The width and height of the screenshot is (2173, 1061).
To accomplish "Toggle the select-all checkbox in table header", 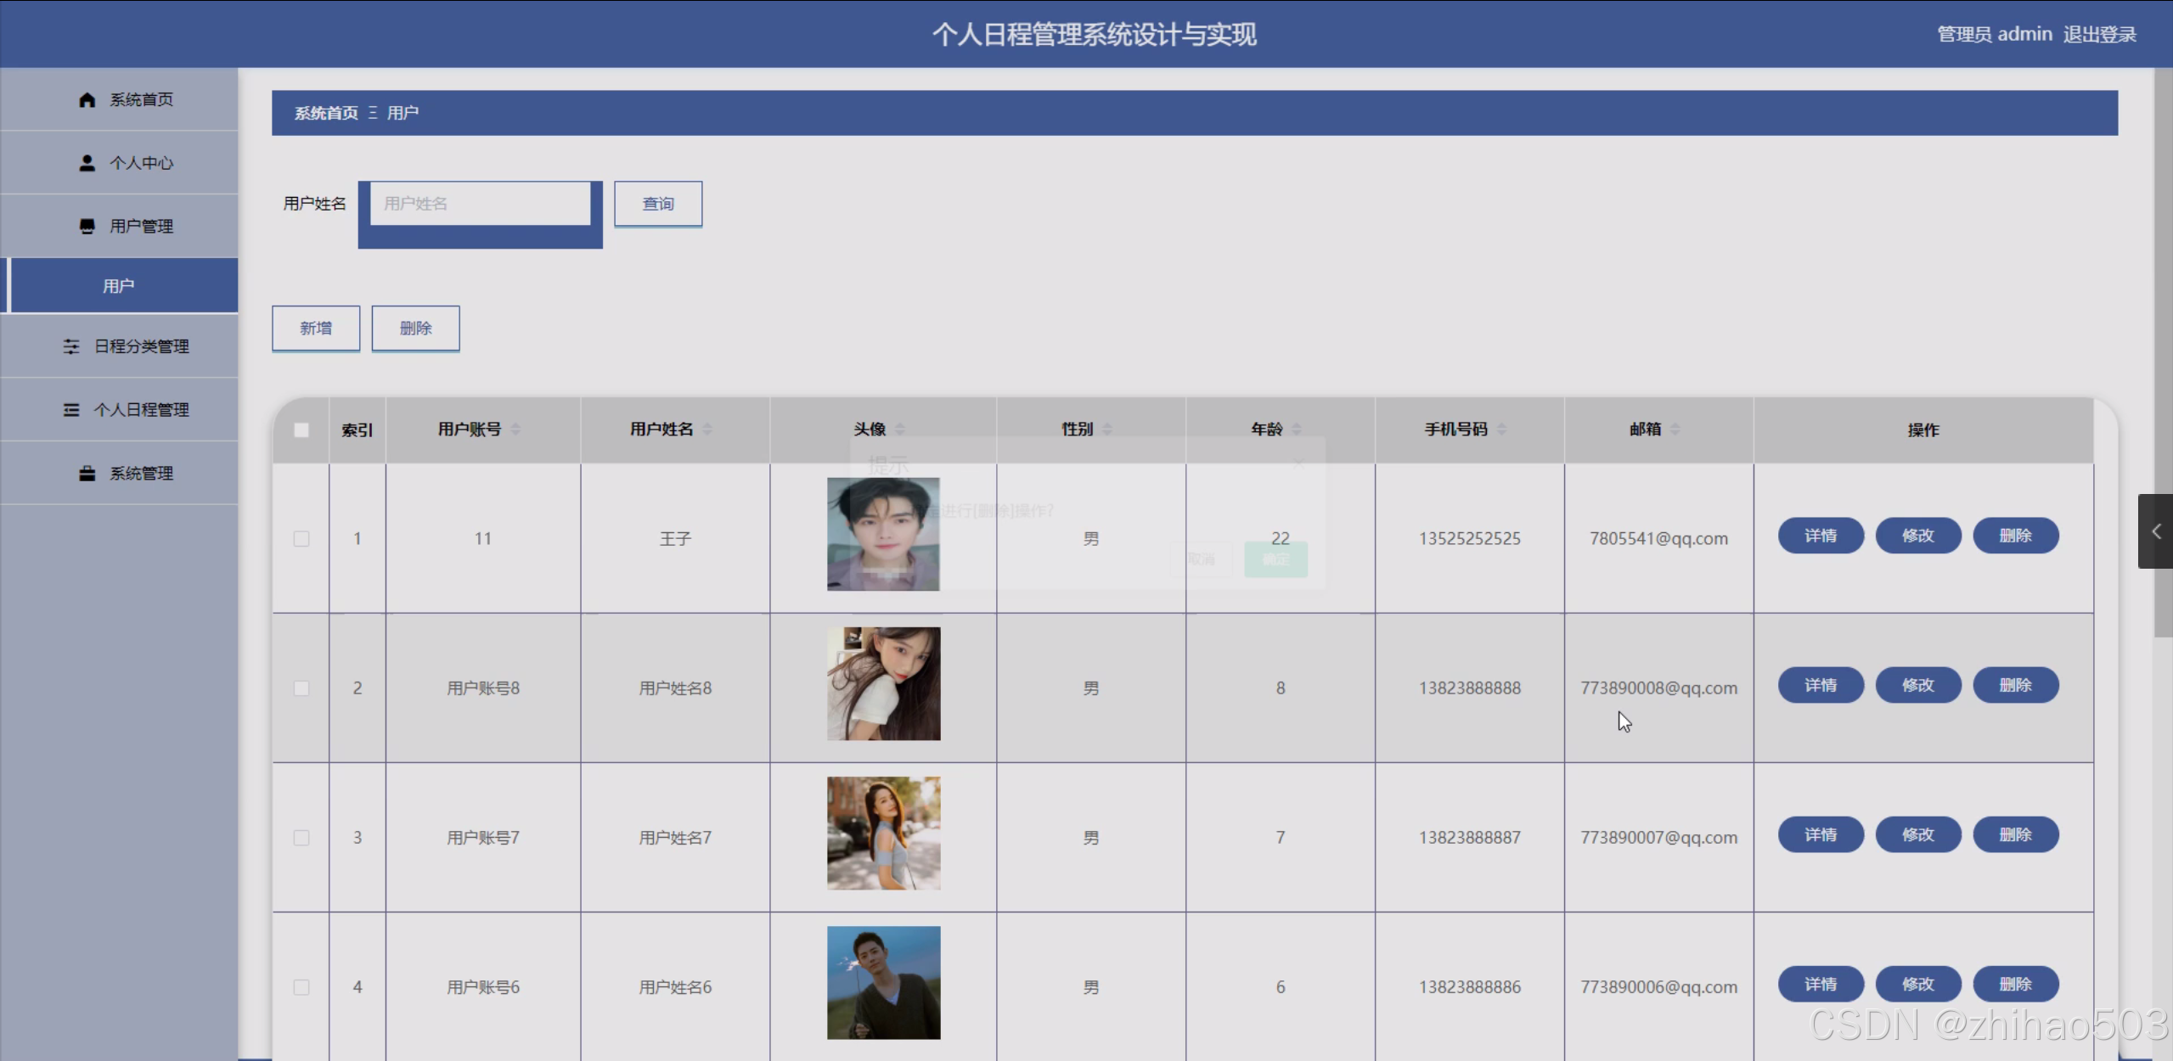I will click(x=301, y=430).
